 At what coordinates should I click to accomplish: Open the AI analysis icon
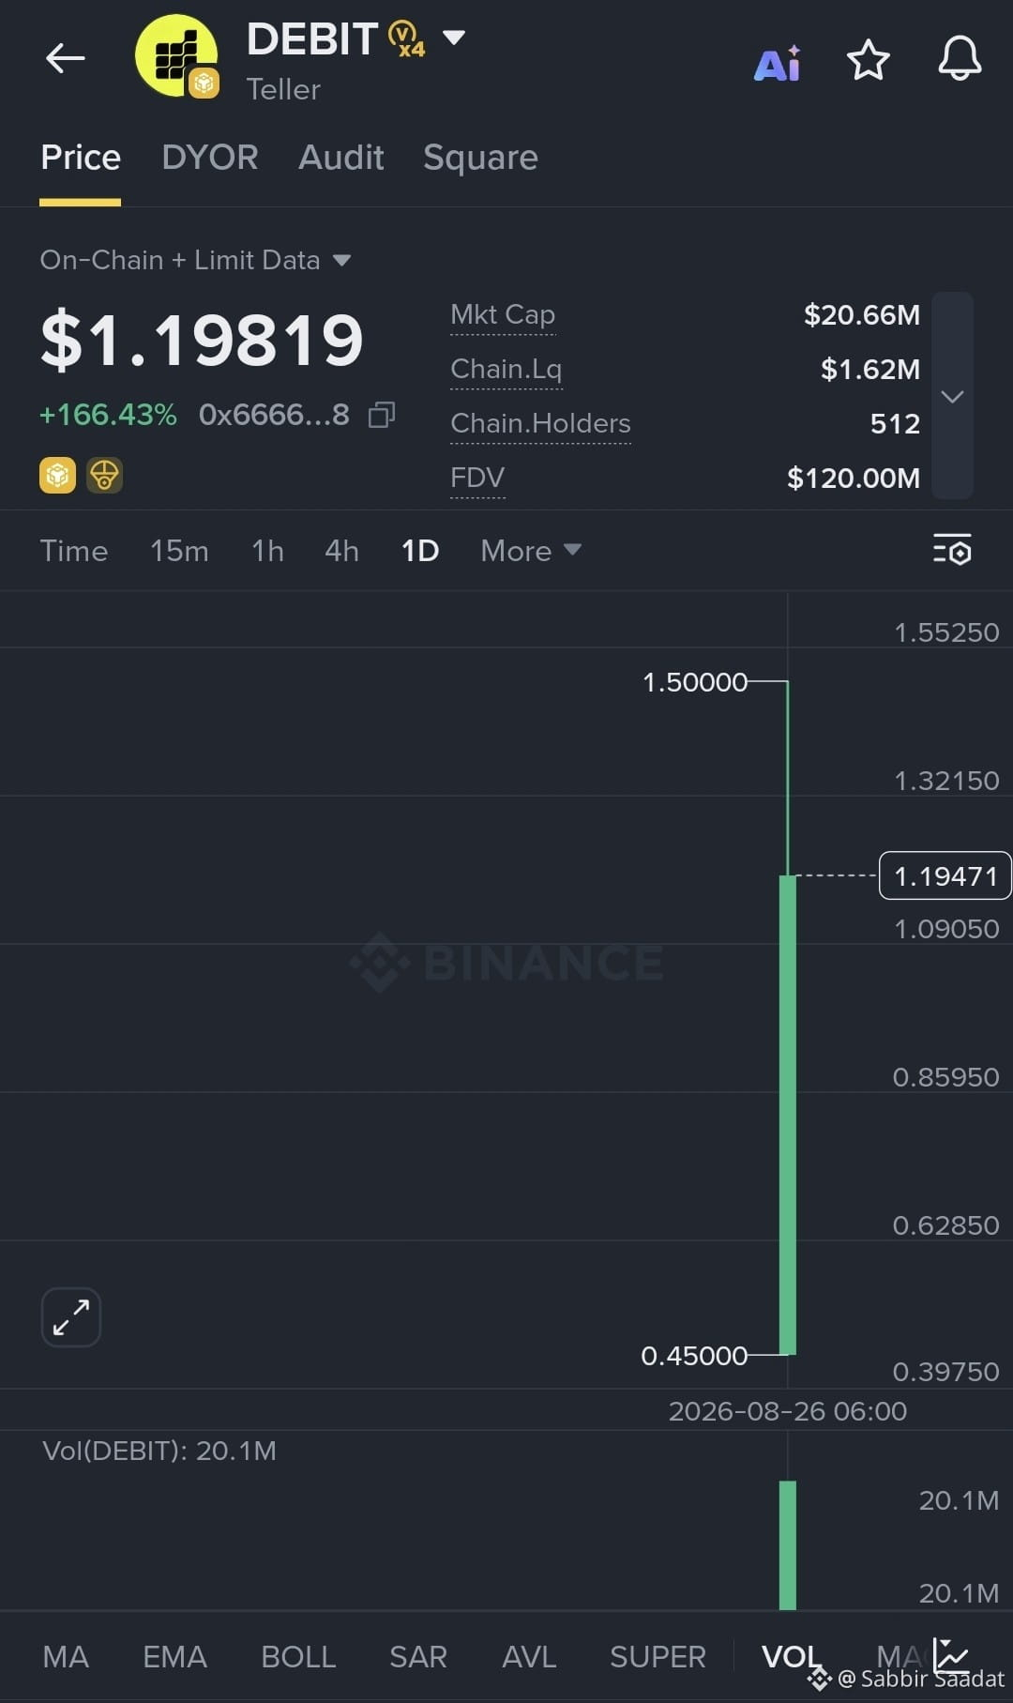778,63
